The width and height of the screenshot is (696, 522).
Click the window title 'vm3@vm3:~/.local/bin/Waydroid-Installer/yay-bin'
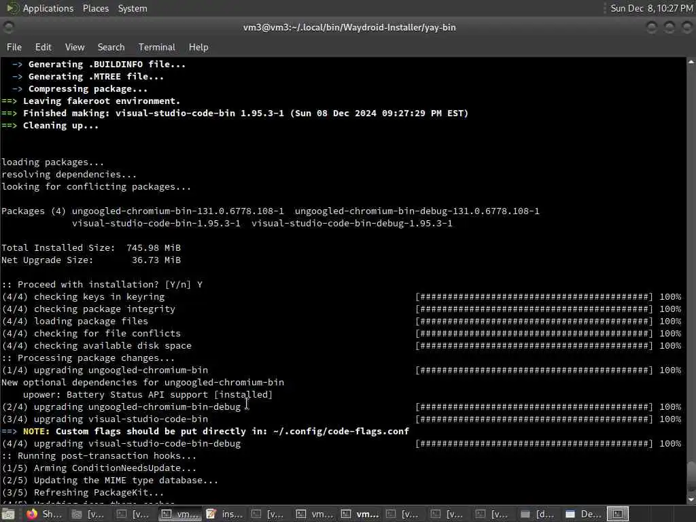click(x=349, y=27)
